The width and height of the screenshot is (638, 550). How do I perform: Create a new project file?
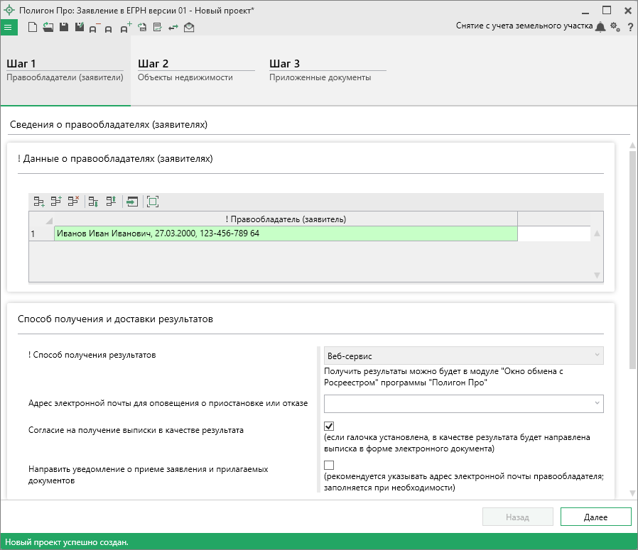tap(32, 28)
